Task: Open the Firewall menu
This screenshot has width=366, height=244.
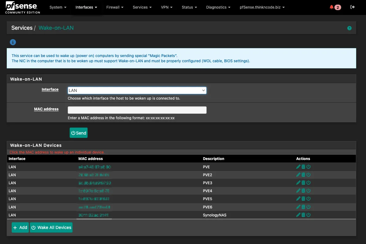Action: pyautogui.click(x=115, y=7)
